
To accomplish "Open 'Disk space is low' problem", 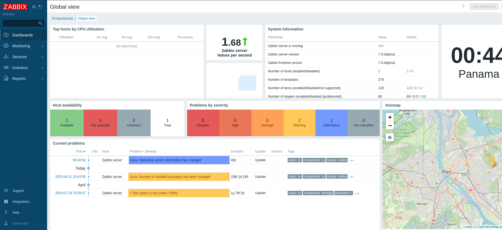I will click(154, 193).
